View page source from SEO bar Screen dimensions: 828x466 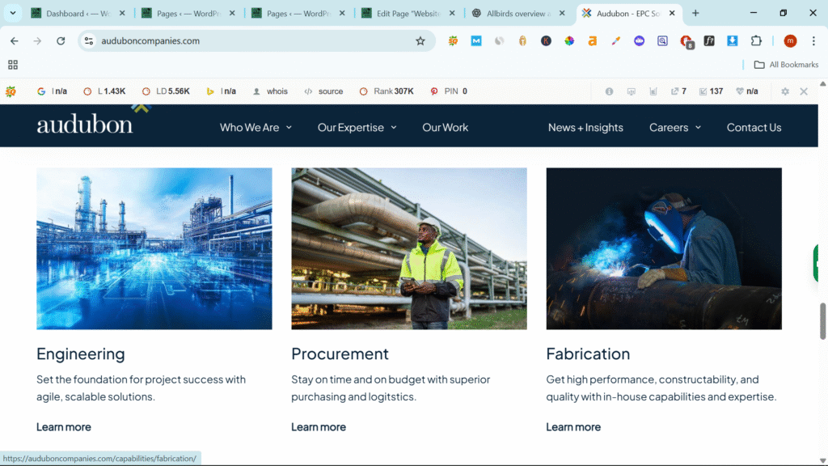click(x=323, y=91)
